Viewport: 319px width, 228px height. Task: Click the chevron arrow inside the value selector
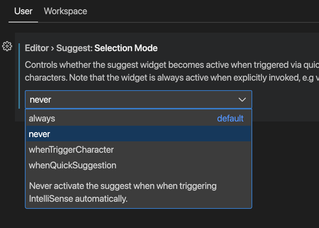click(242, 99)
